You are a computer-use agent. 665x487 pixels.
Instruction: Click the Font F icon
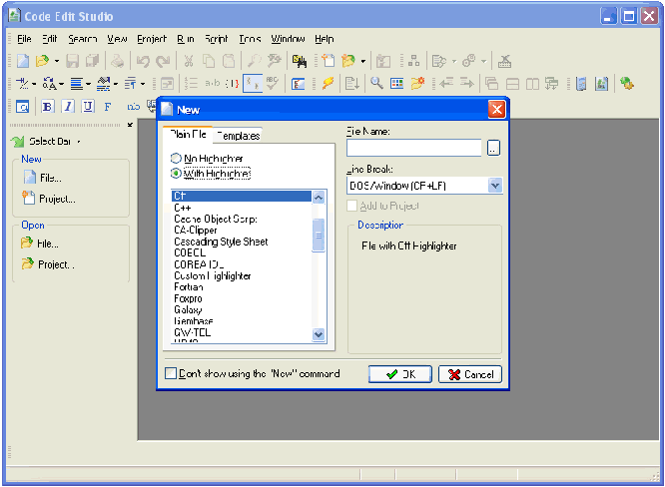click(x=108, y=106)
